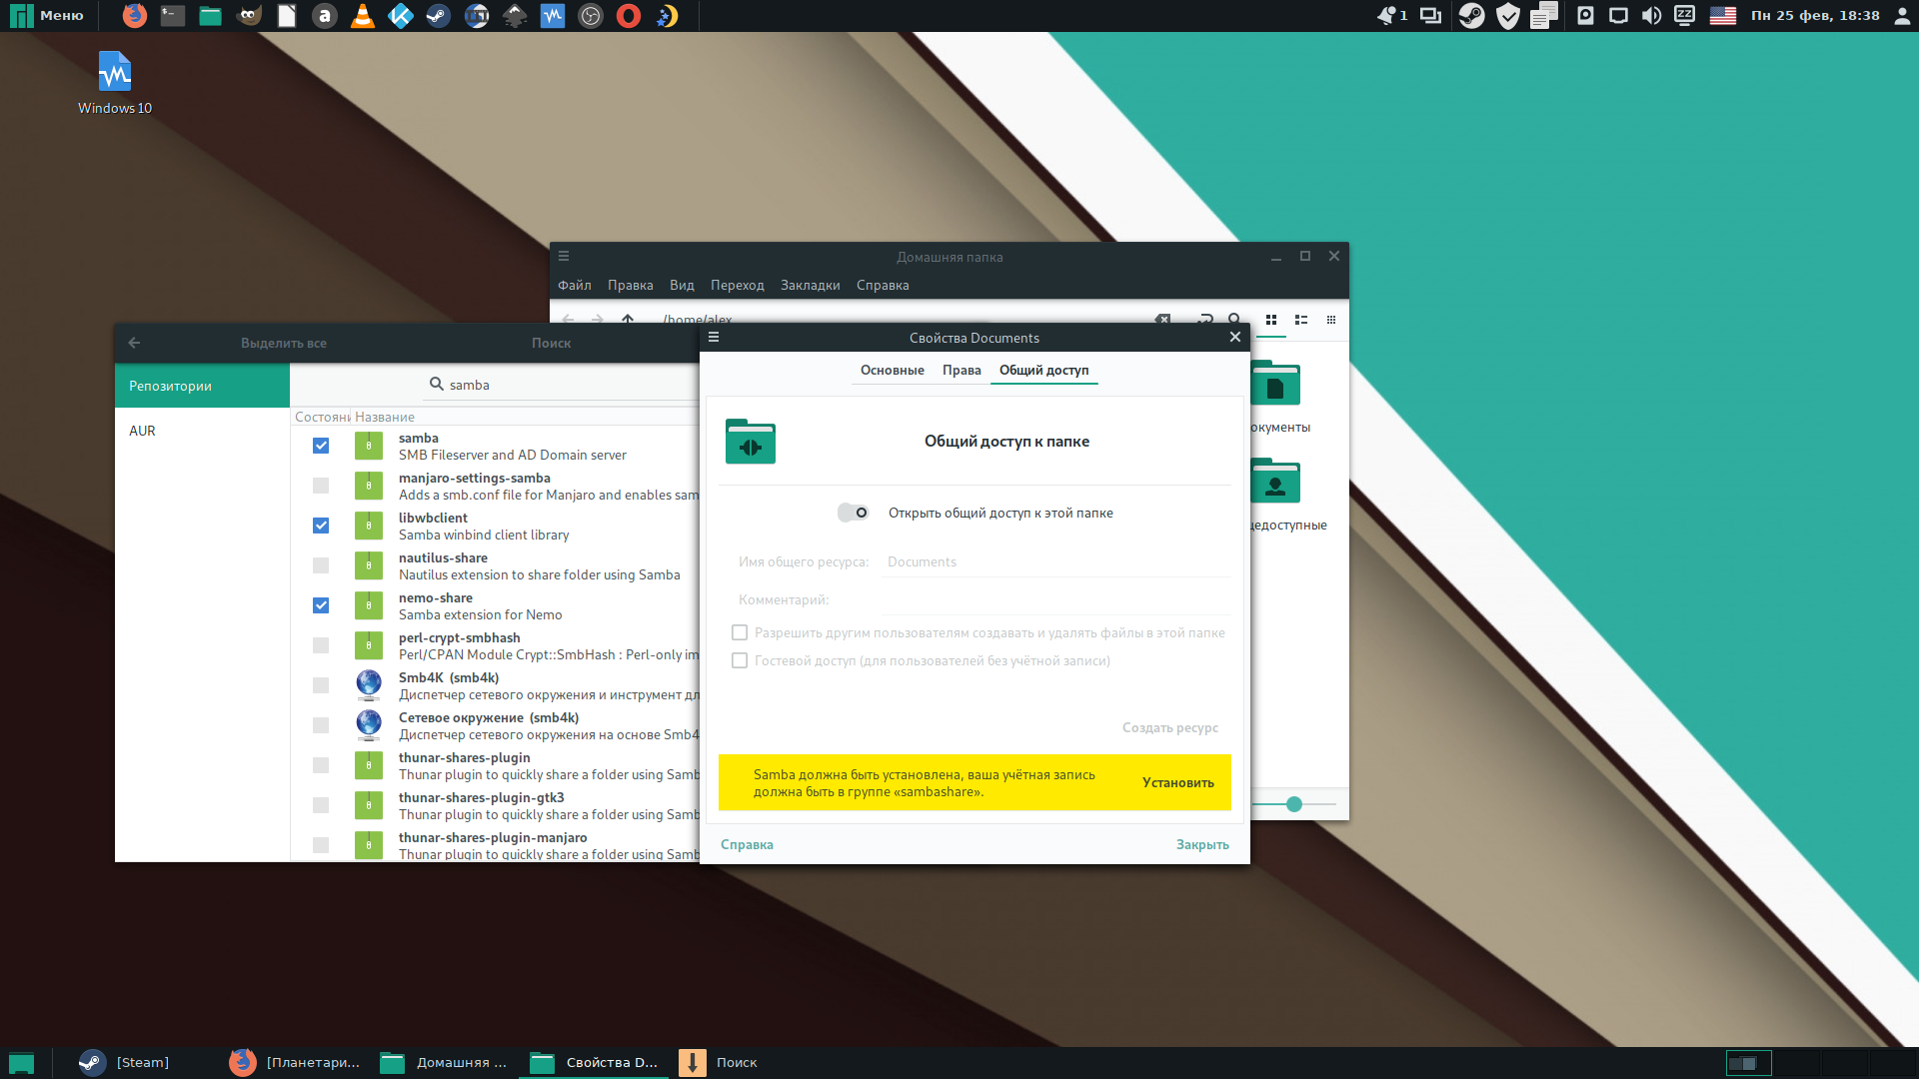
Task: Open GIMP from the panel launcher
Action: (249, 16)
